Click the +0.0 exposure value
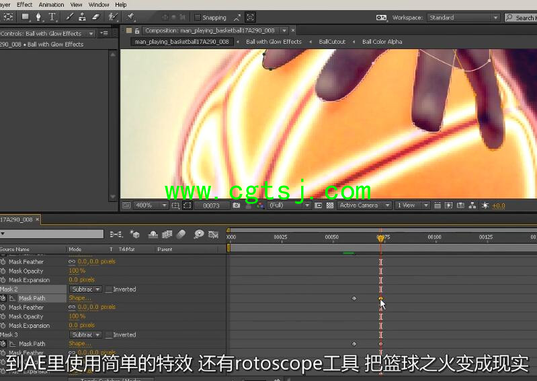 (x=498, y=206)
